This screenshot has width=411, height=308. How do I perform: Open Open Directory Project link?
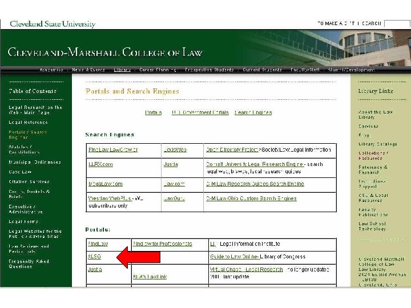coord(232,149)
